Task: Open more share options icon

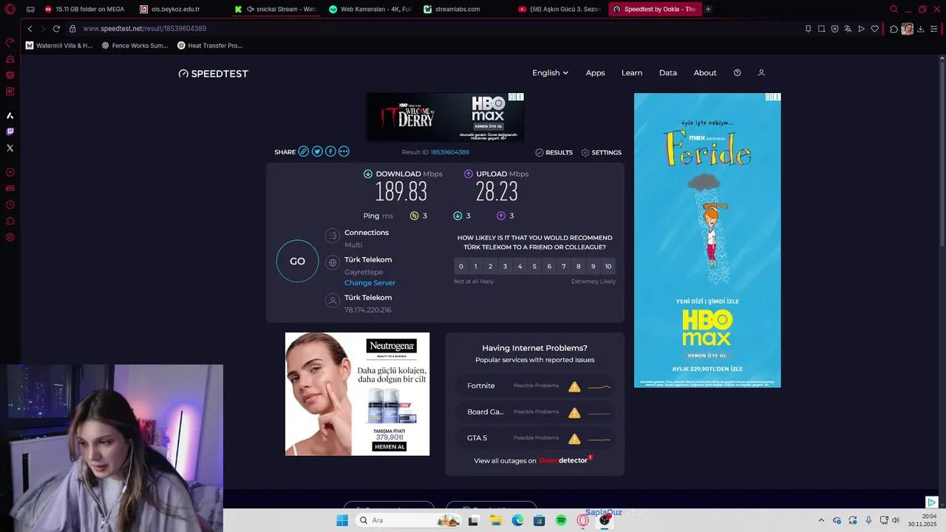Action: tap(344, 151)
